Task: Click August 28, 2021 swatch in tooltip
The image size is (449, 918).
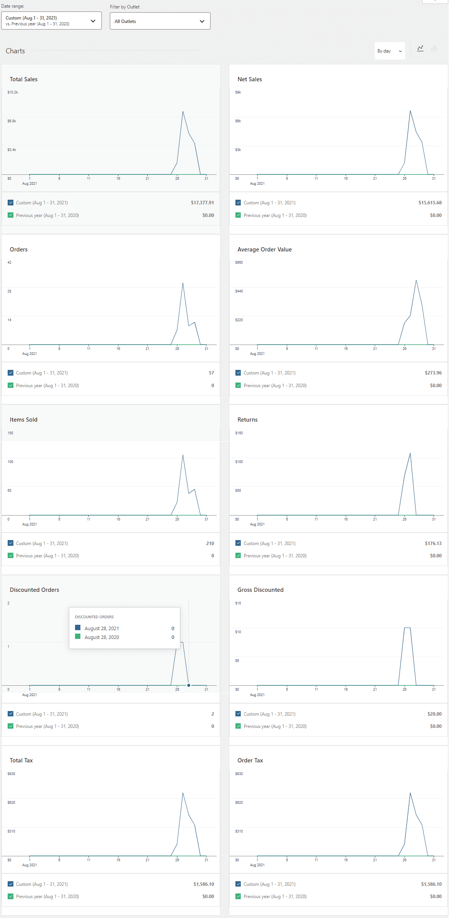Action: (x=78, y=628)
